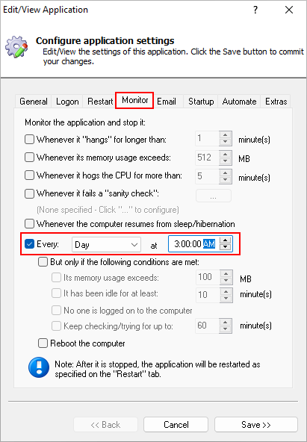Enable stop on resume from sleep/hibernation

click(29, 224)
